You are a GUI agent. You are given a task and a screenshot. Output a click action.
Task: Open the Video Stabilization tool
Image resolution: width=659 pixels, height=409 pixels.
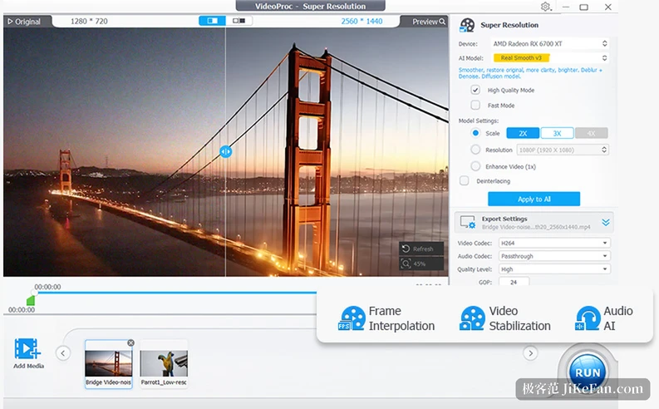coord(505,318)
